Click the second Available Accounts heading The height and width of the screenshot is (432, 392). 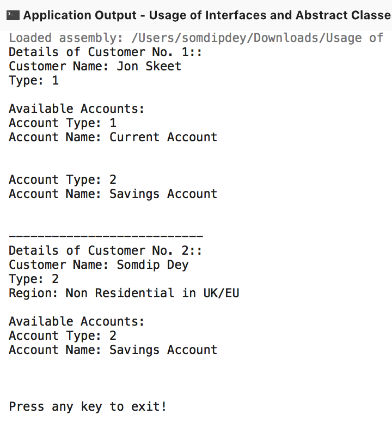coord(76,321)
